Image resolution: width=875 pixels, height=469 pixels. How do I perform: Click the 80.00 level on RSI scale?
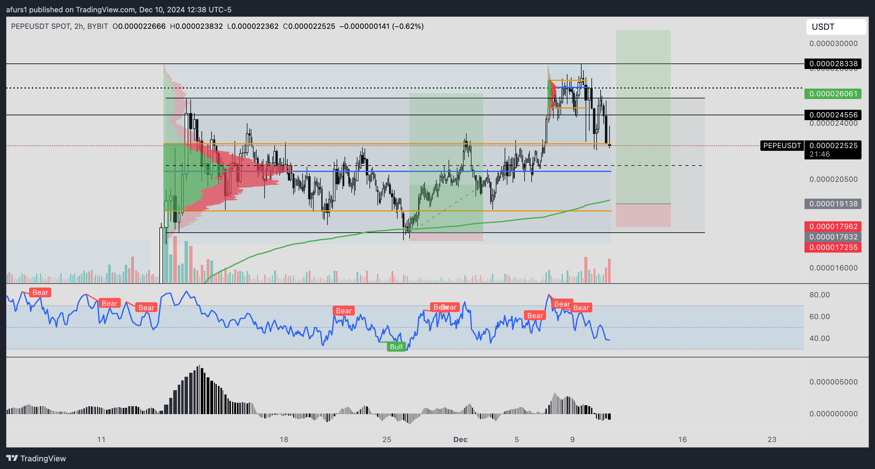[x=819, y=295]
